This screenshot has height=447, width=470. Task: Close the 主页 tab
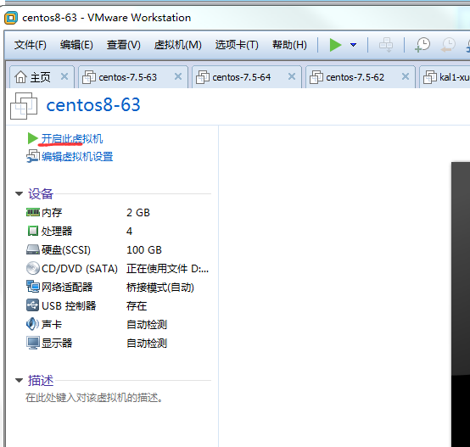pos(64,76)
